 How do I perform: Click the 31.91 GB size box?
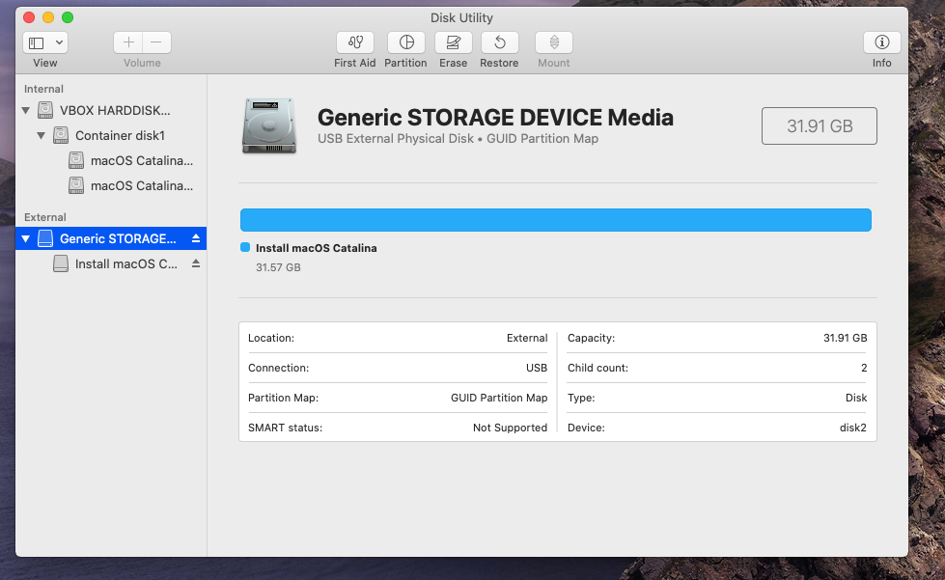(x=819, y=126)
